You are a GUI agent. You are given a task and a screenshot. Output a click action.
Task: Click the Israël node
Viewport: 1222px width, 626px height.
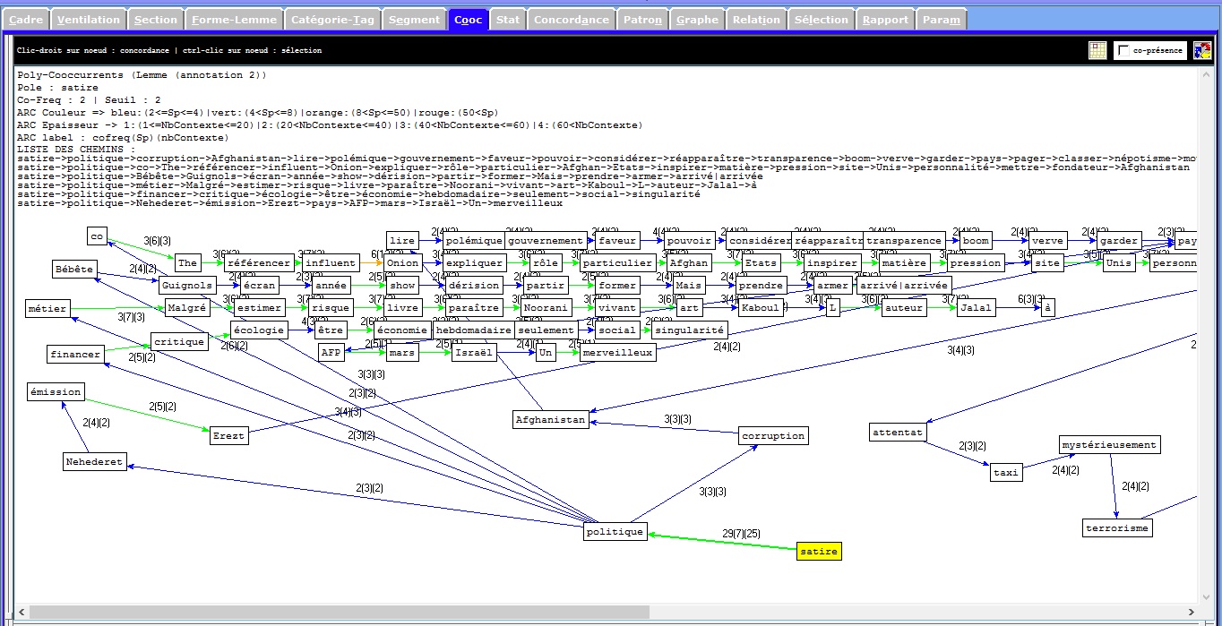pos(474,353)
